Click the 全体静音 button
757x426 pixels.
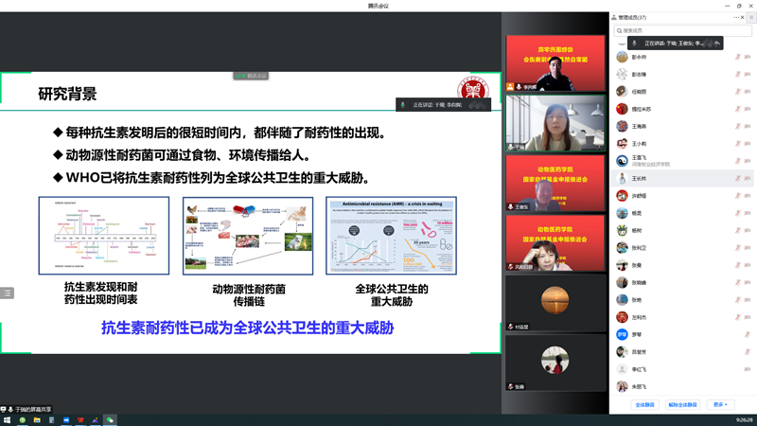[645, 404]
